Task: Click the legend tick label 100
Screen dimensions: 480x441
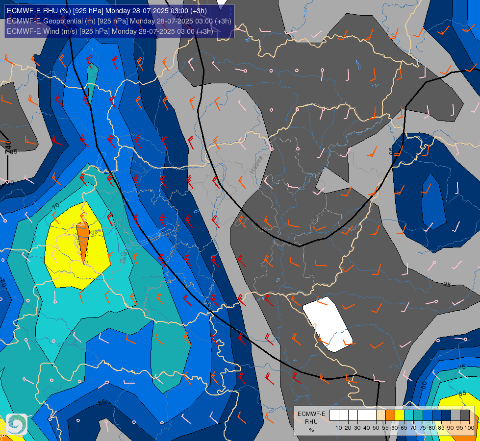Action: point(470,428)
